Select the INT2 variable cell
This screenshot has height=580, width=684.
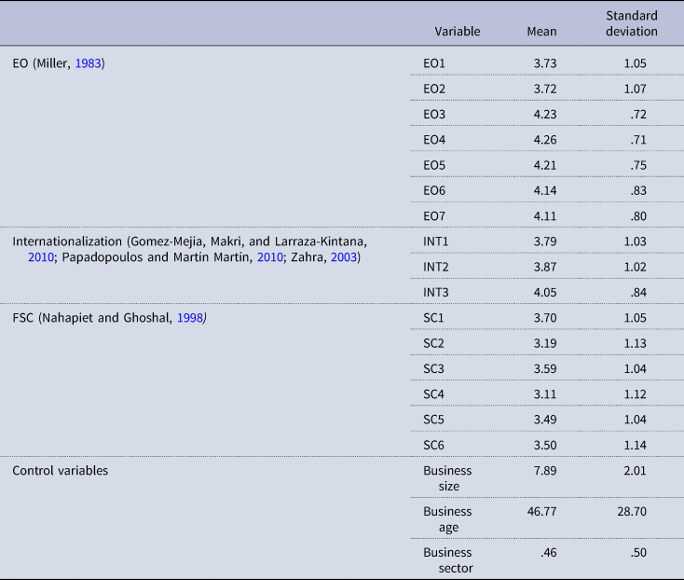(437, 266)
